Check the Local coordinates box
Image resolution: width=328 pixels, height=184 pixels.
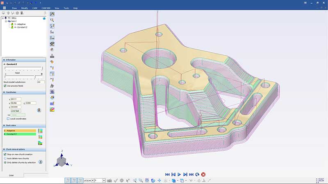8,119
